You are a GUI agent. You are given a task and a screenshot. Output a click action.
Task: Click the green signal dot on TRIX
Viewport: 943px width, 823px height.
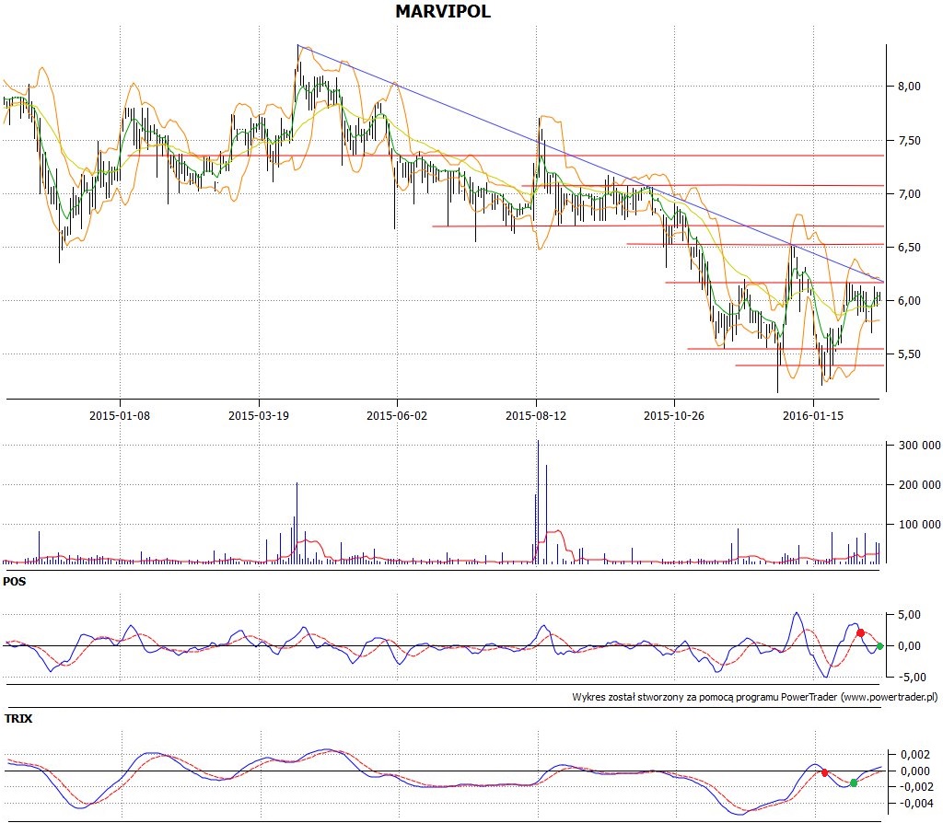[x=854, y=782]
